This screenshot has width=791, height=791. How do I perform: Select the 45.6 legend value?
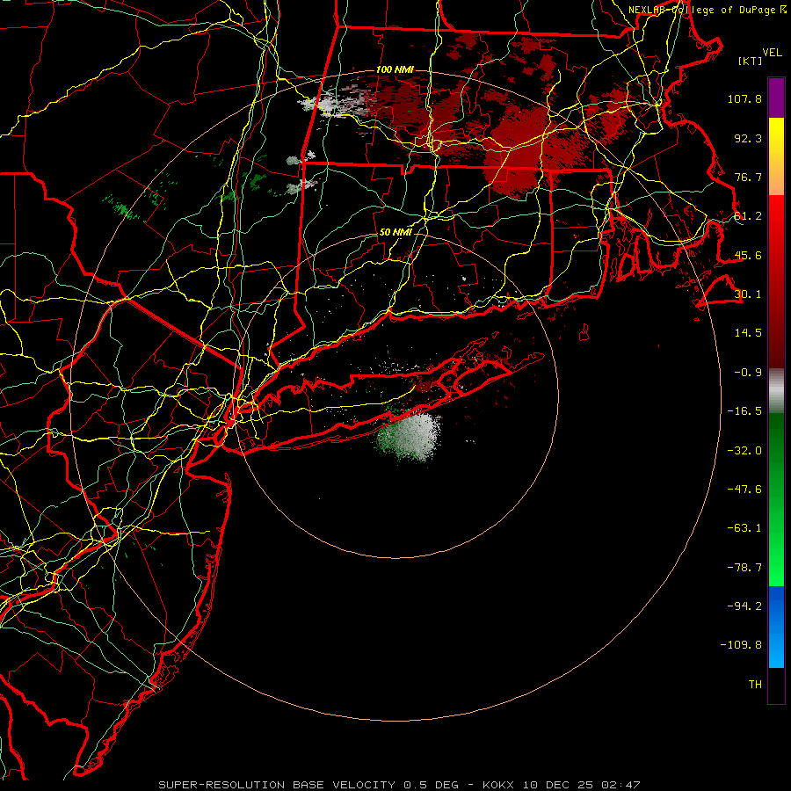coord(748,255)
